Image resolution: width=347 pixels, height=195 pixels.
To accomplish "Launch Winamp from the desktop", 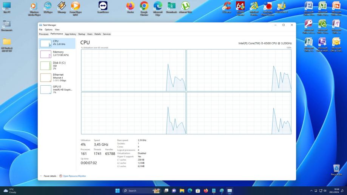I will point(62,8).
